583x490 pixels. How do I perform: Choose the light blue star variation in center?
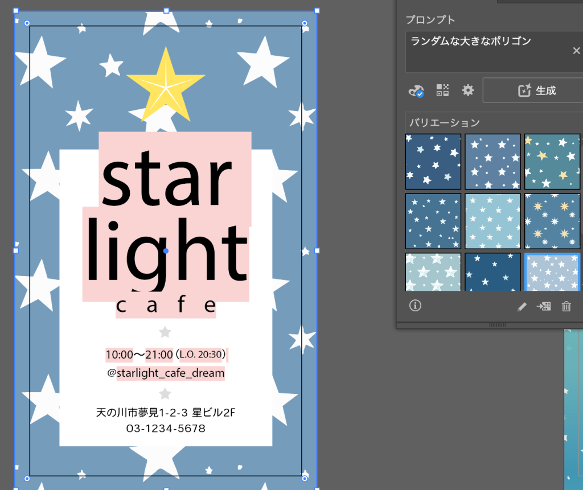click(x=492, y=221)
